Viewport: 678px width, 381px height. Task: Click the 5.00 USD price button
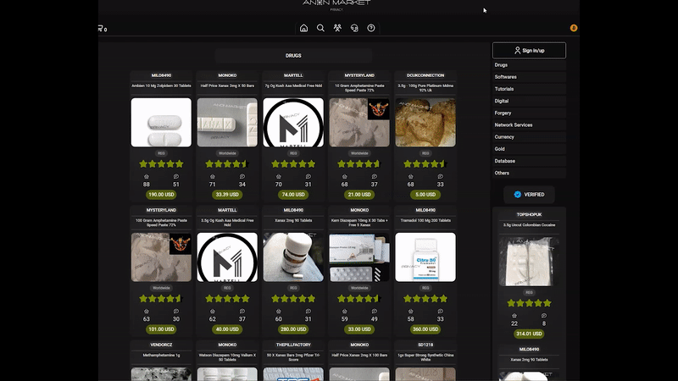425,195
